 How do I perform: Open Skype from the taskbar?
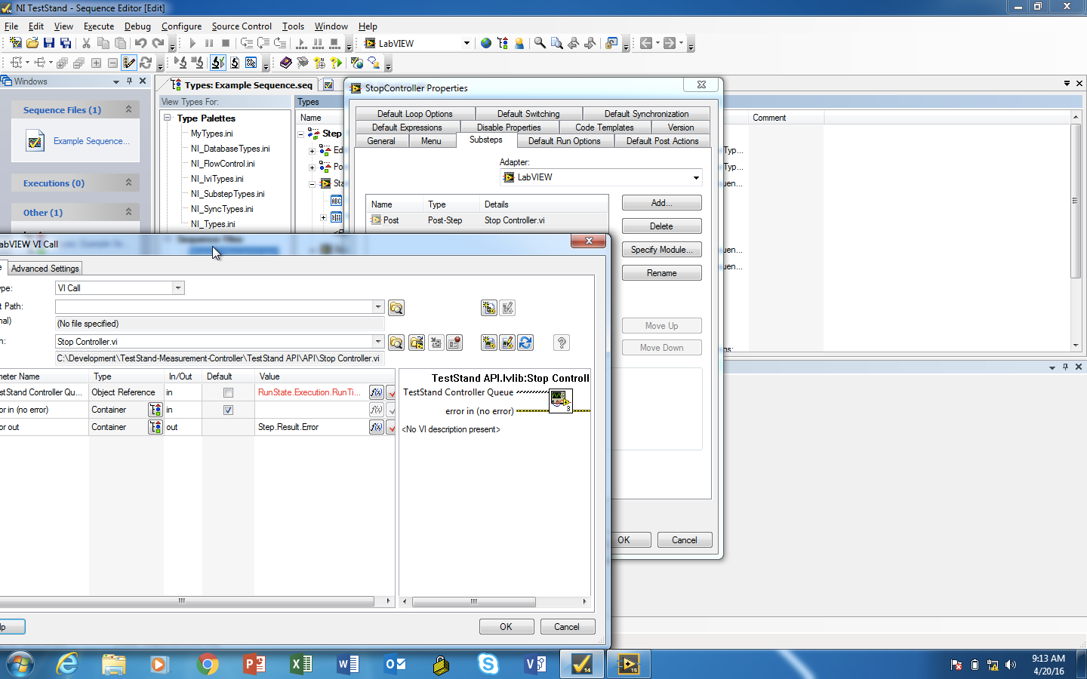pos(488,664)
